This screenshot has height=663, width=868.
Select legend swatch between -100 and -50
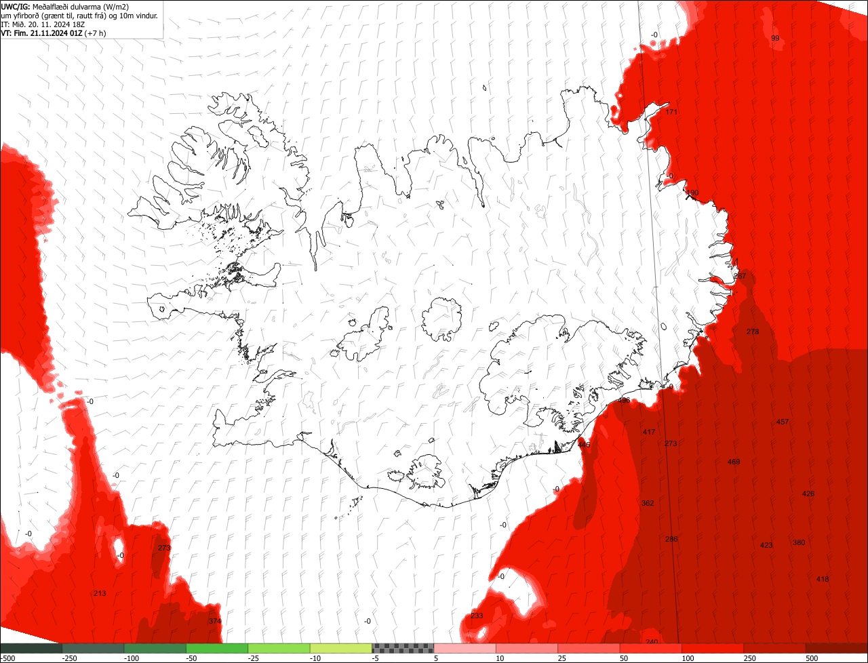pos(155,648)
